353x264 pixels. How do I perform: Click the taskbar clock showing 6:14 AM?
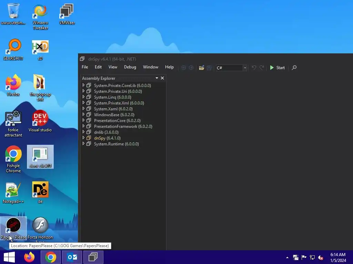coord(338,257)
